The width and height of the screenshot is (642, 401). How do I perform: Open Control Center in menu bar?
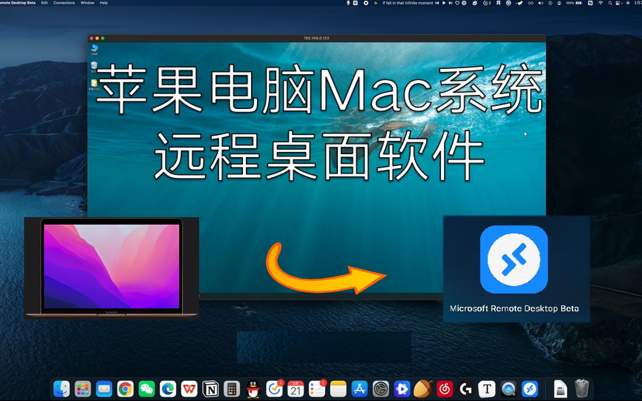click(619, 3)
